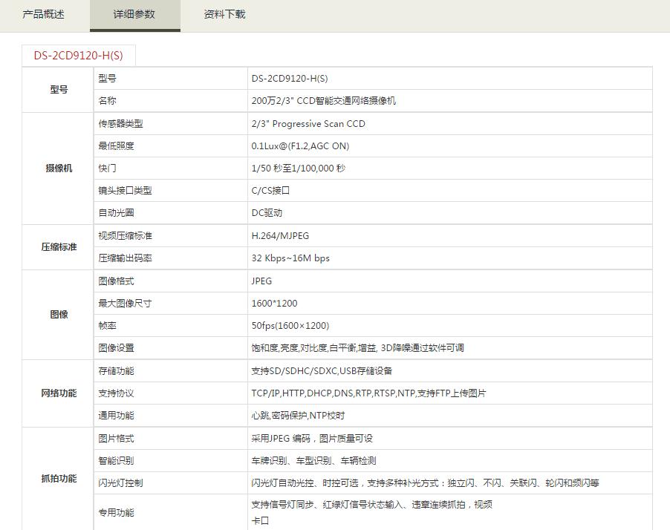Click the 传感器类型 row label
This screenshot has height=530, width=670.
120,124
